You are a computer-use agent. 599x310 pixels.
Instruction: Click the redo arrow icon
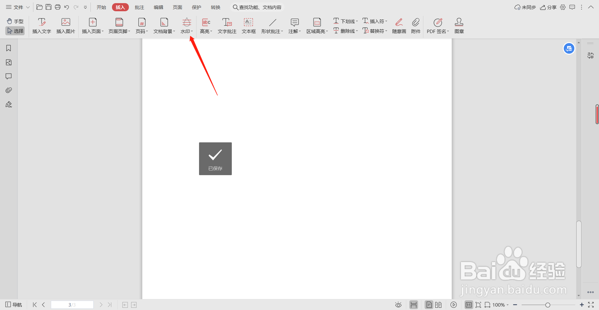[76, 7]
